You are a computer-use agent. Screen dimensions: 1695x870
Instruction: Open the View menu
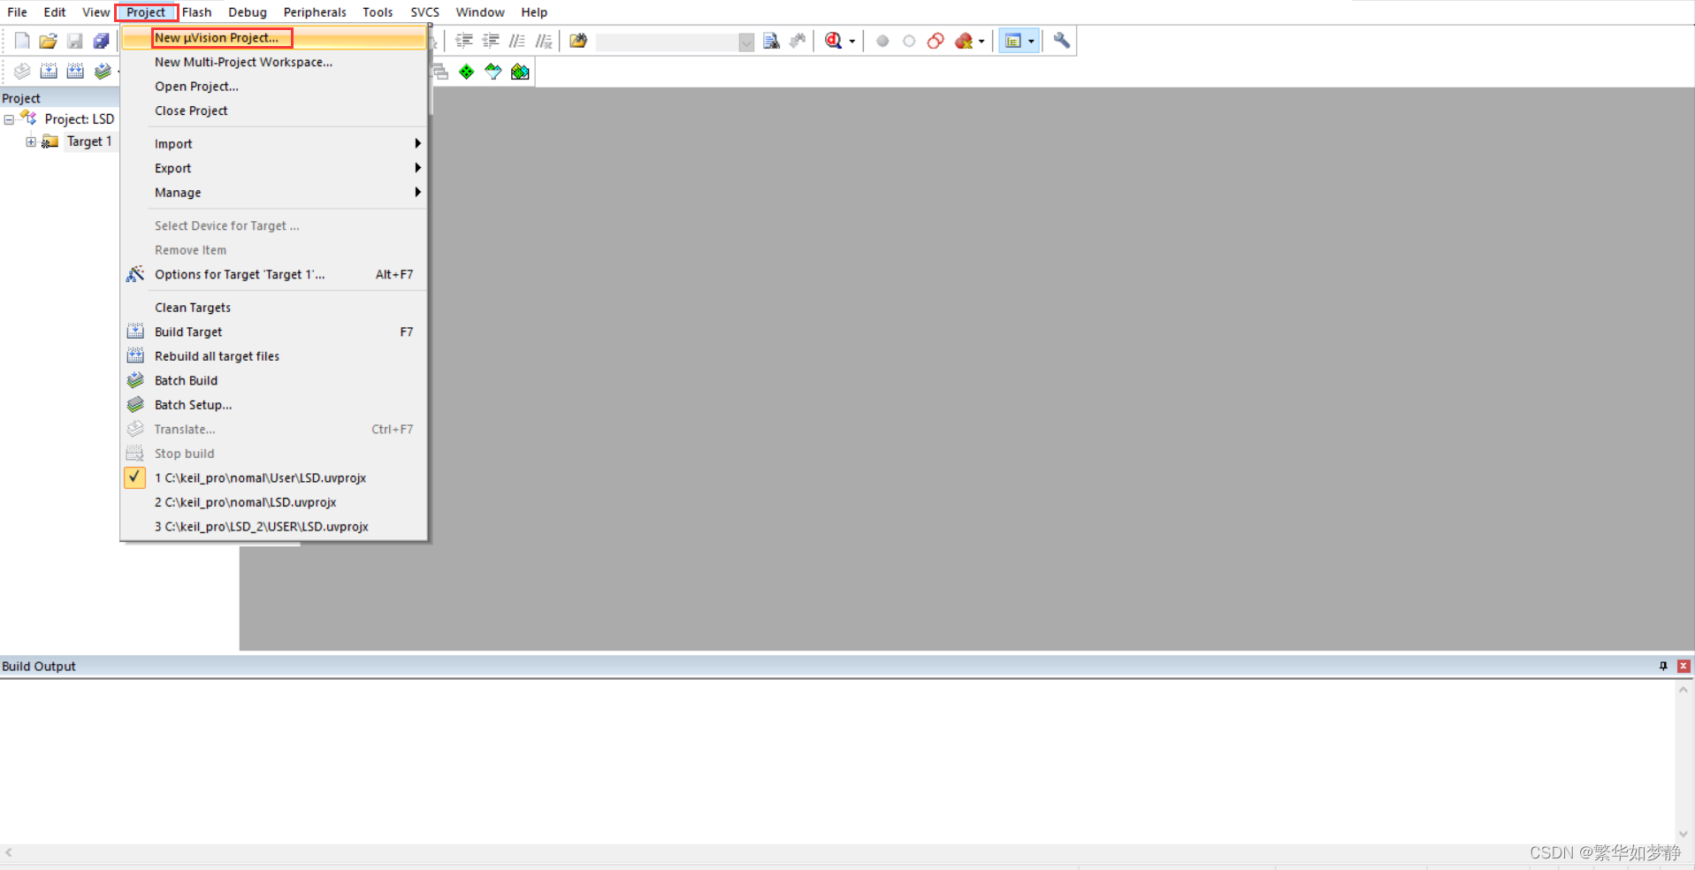pyautogui.click(x=95, y=12)
